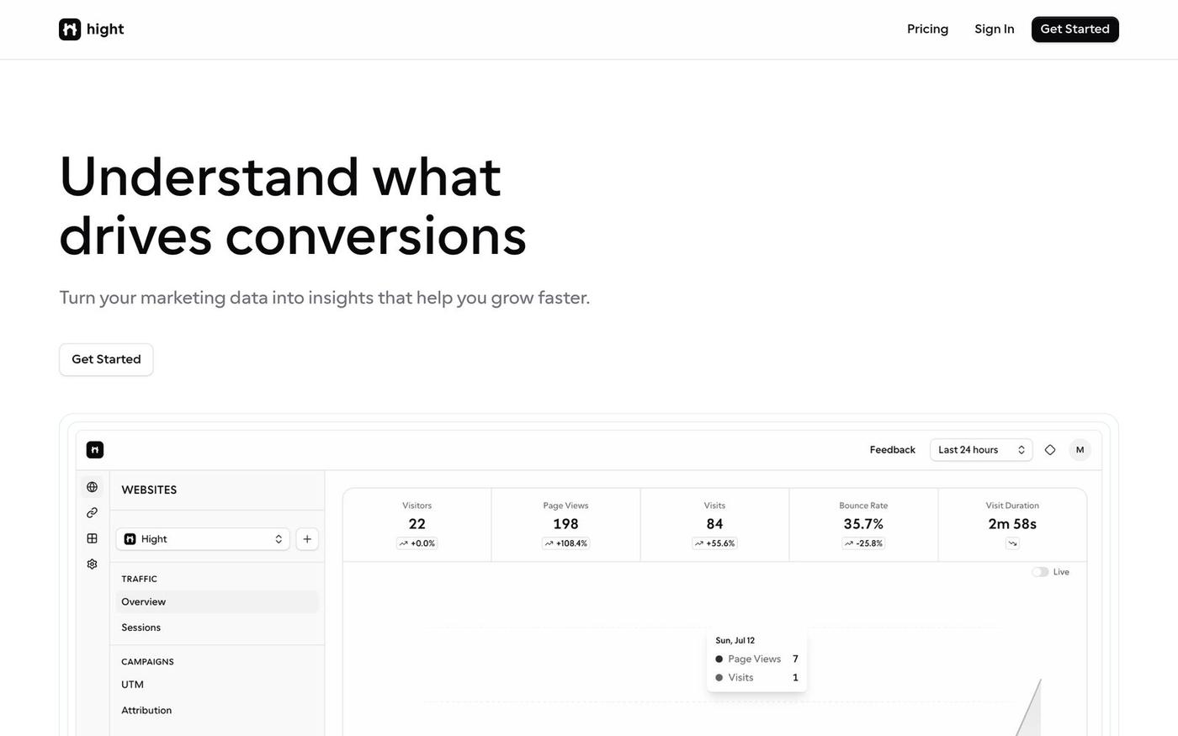This screenshot has height=736, width=1178.
Task: Toggle the Live switch
Action: [1041, 572]
